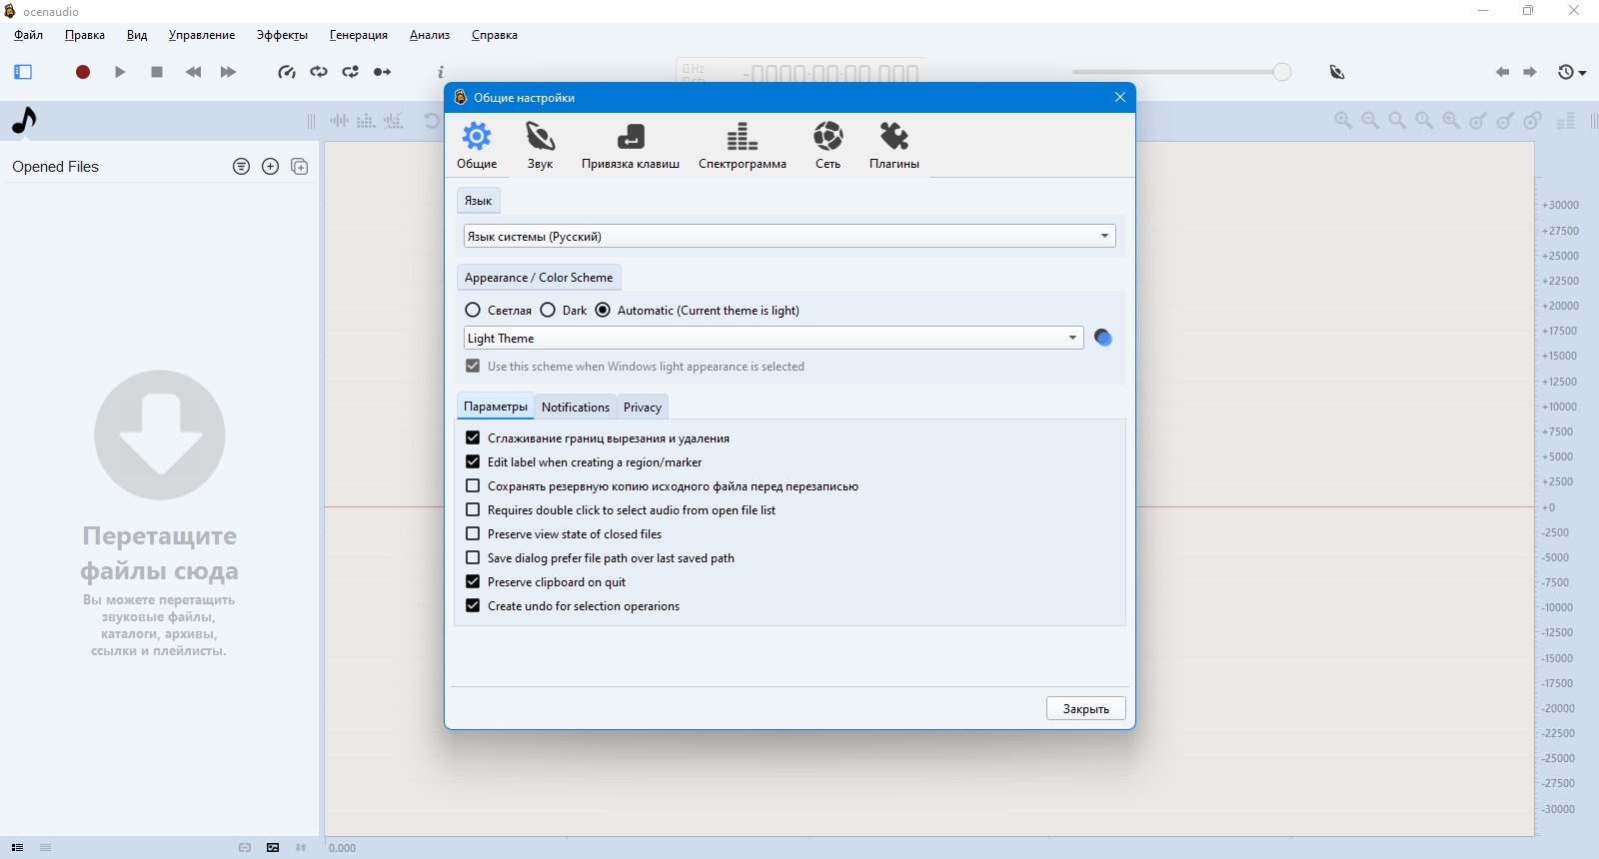
Task: Enable Save dialog prefer file path checkbox
Action: (473, 557)
